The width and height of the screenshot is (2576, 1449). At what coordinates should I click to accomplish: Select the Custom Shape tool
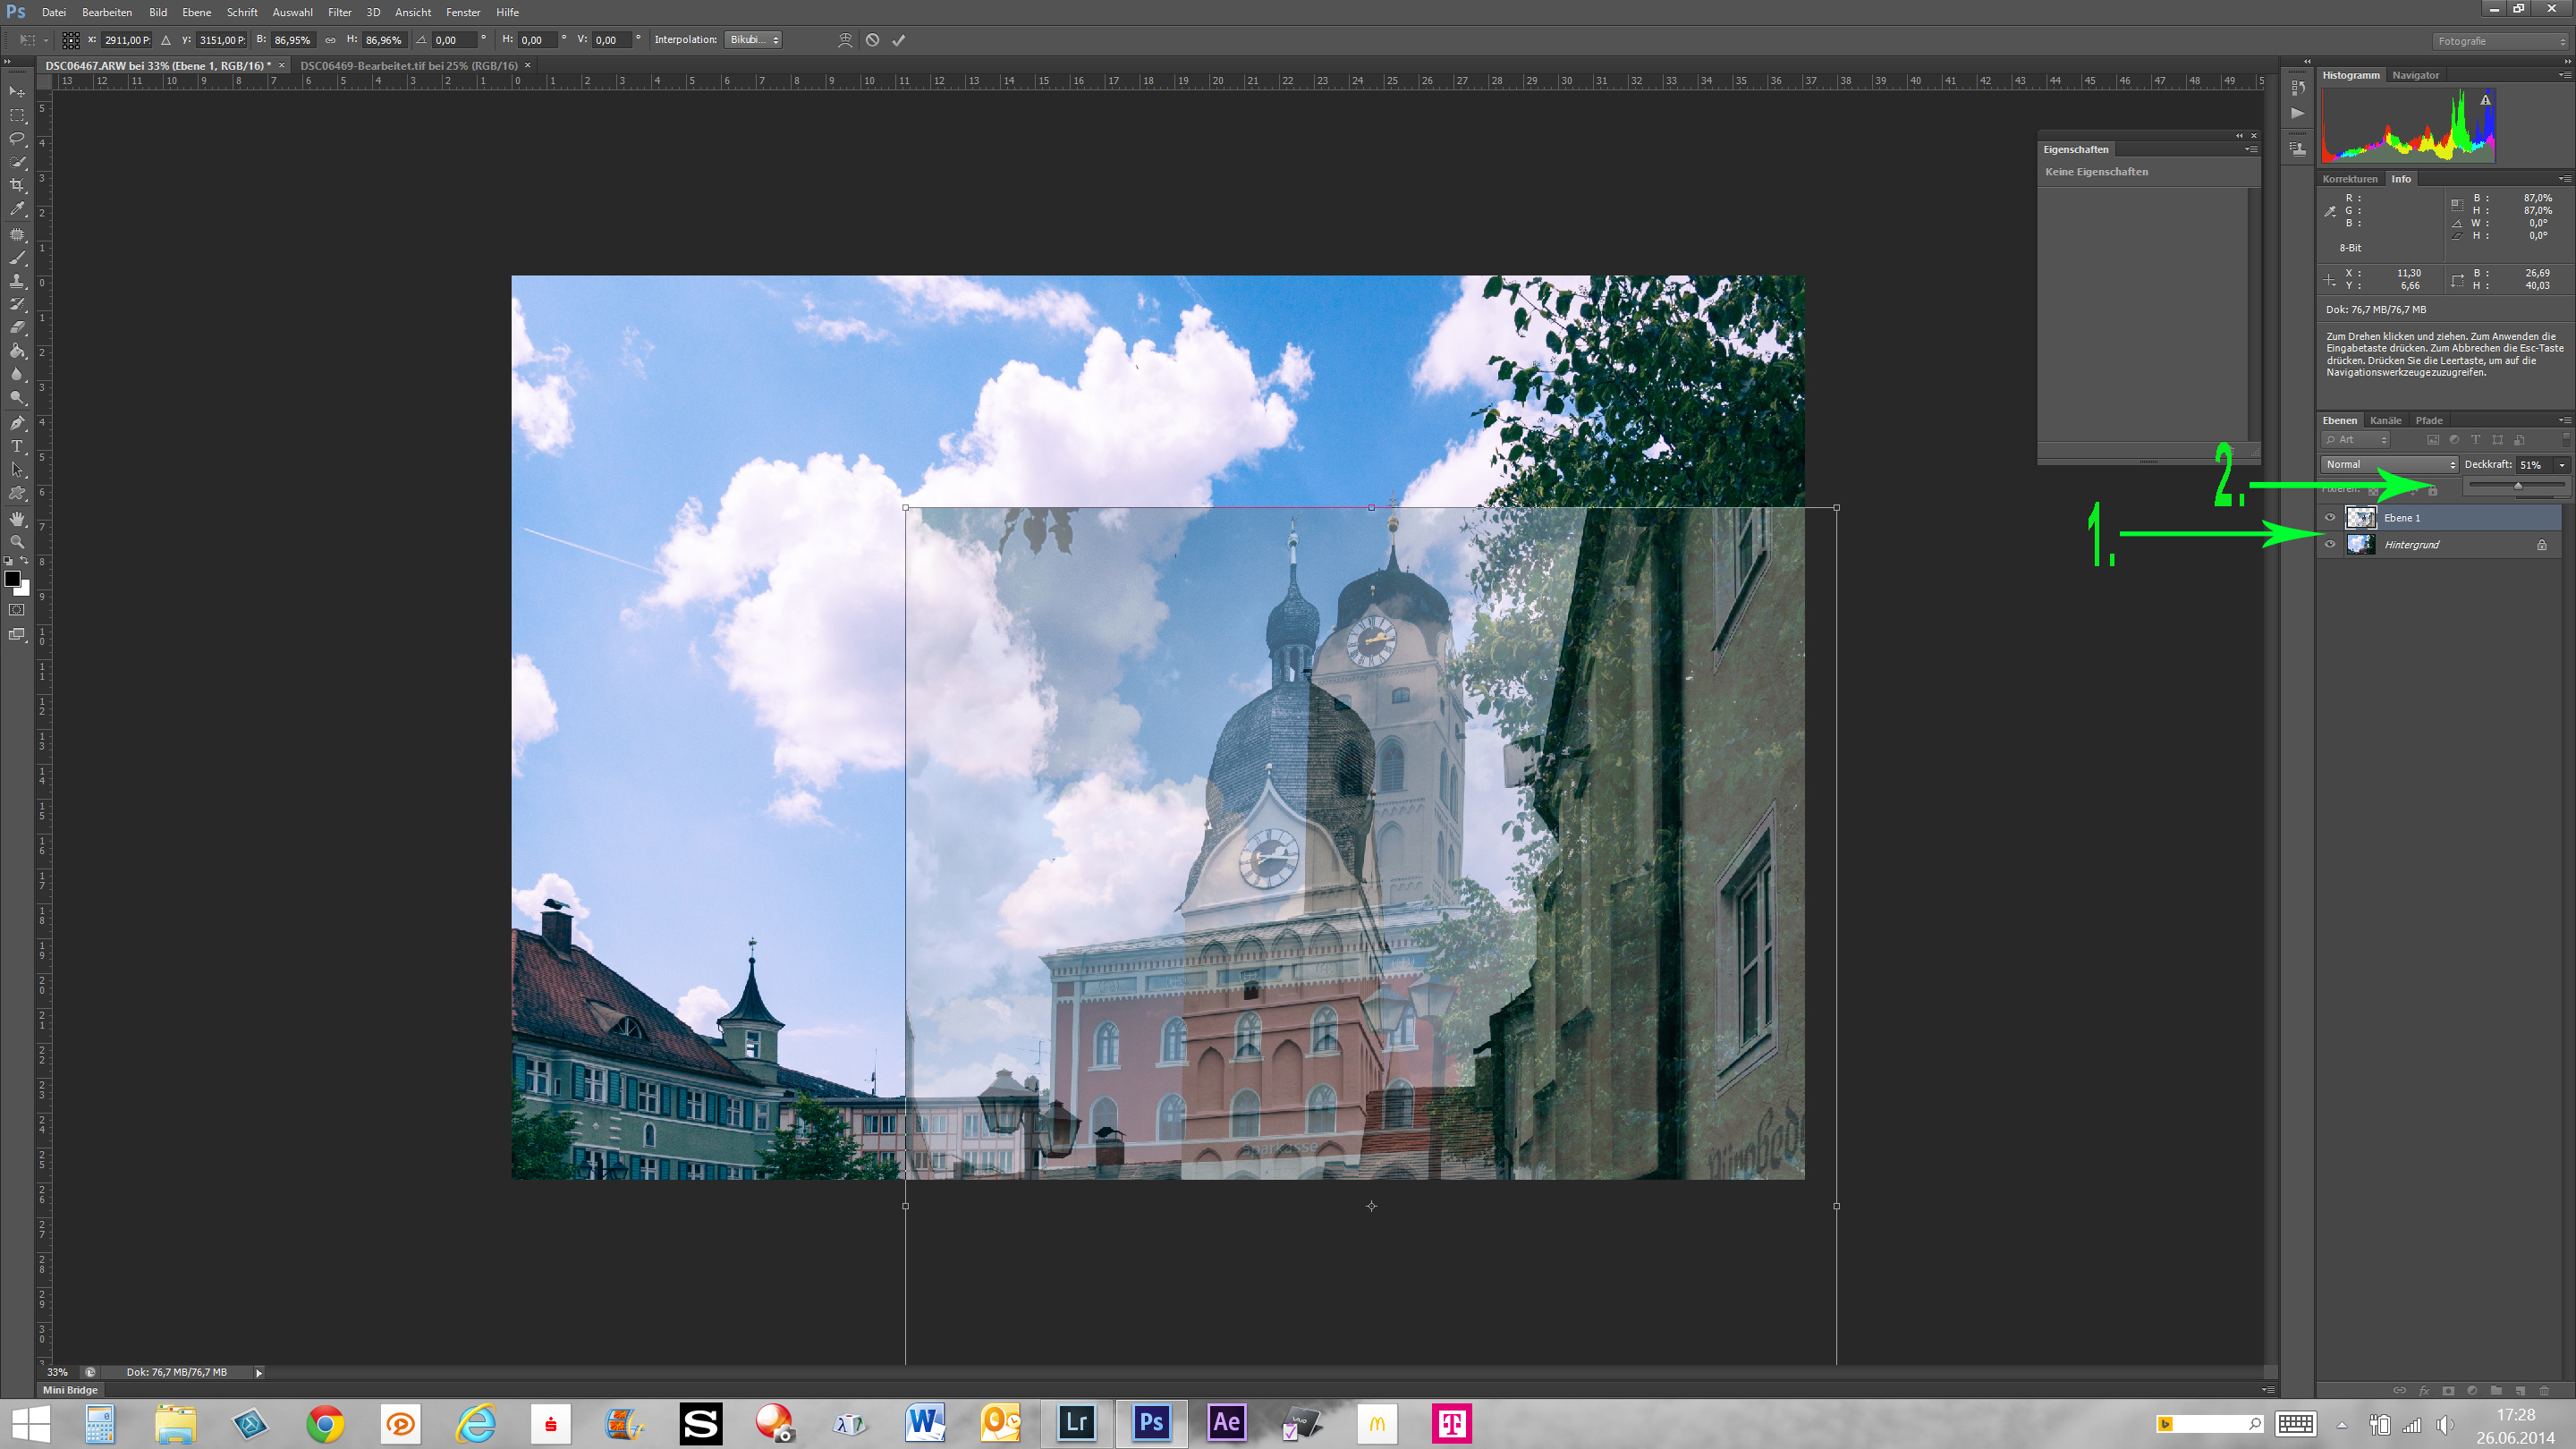(x=17, y=493)
